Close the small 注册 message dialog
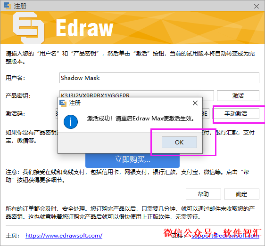 click(x=195, y=103)
